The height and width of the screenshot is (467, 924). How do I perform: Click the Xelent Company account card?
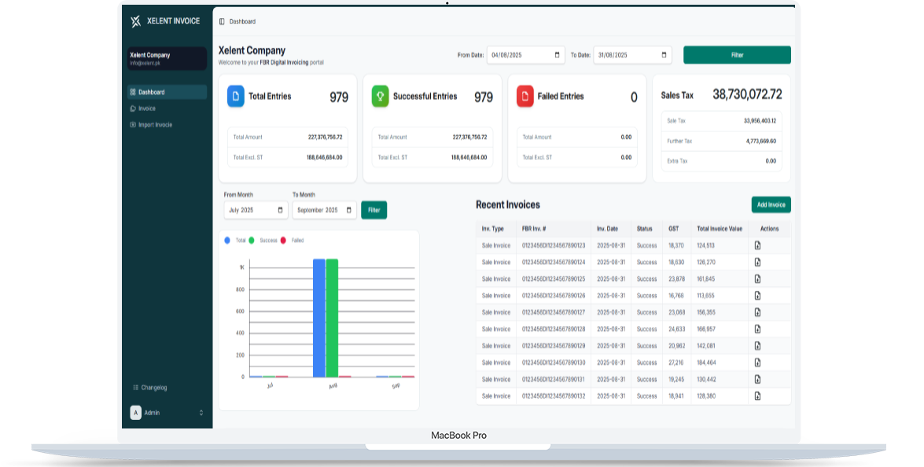point(167,58)
